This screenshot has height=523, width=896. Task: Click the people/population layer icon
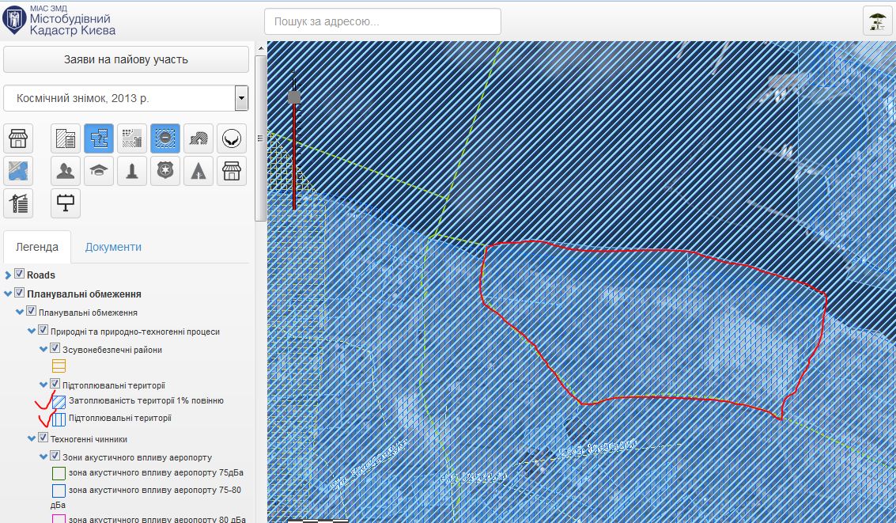click(65, 170)
